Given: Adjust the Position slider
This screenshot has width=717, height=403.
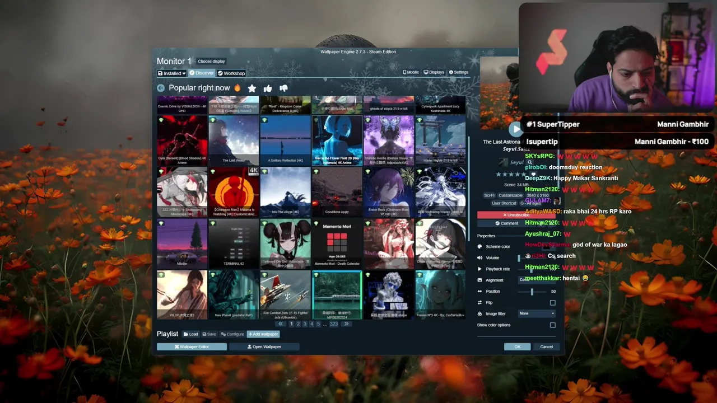Looking at the screenshot, I should pos(532,292).
